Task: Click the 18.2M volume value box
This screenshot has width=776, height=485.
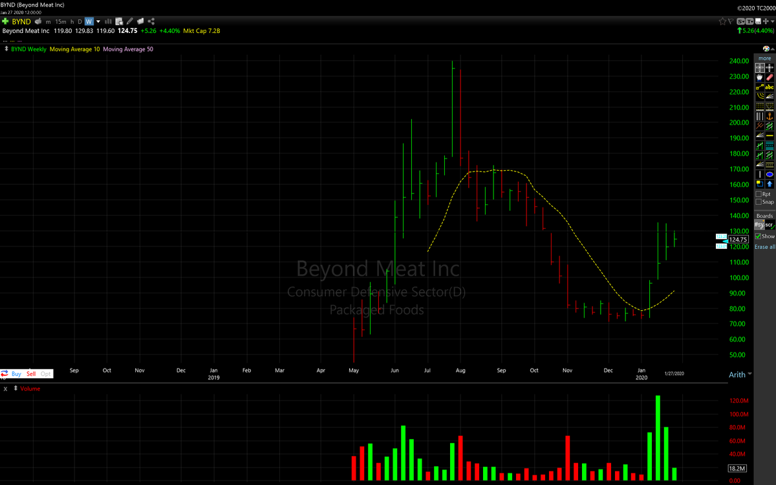Action: click(737, 468)
